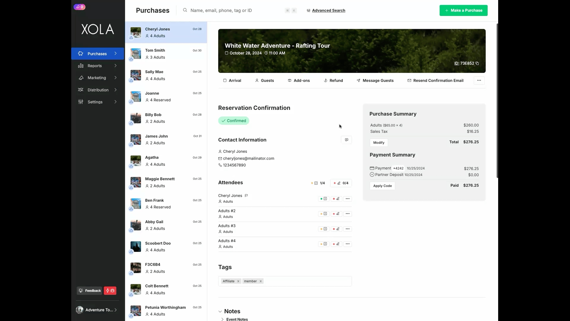Click the Feedback button
Image resolution: width=570 pixels, height=321 pixels.
click(x=89, y=291)
